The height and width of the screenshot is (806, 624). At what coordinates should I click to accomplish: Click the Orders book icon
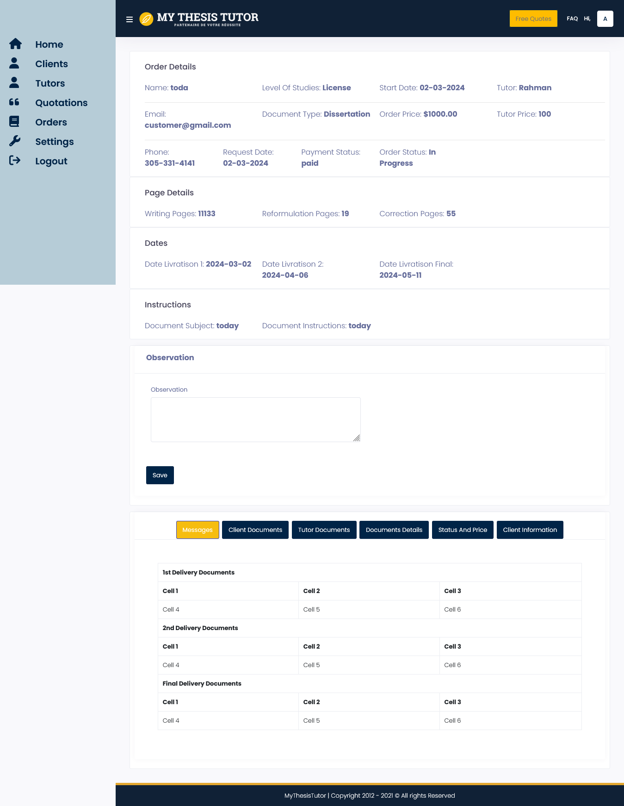pos(14,122)
